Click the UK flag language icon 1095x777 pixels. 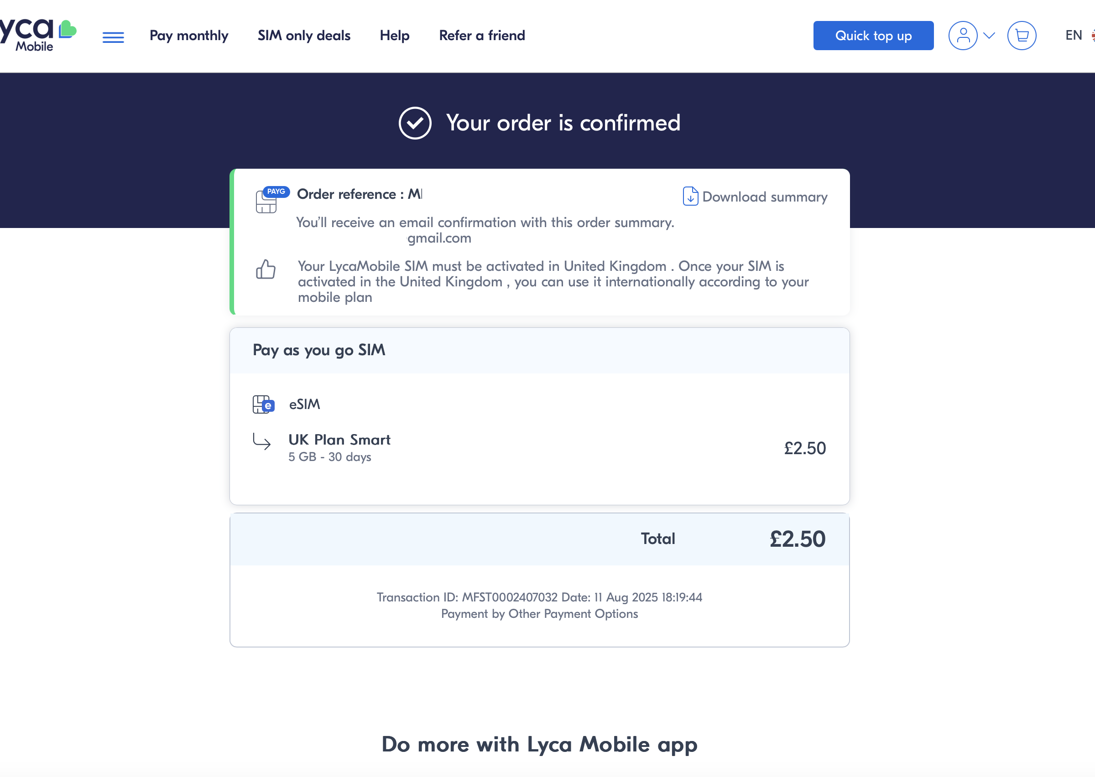click(x=1093, y=35)
